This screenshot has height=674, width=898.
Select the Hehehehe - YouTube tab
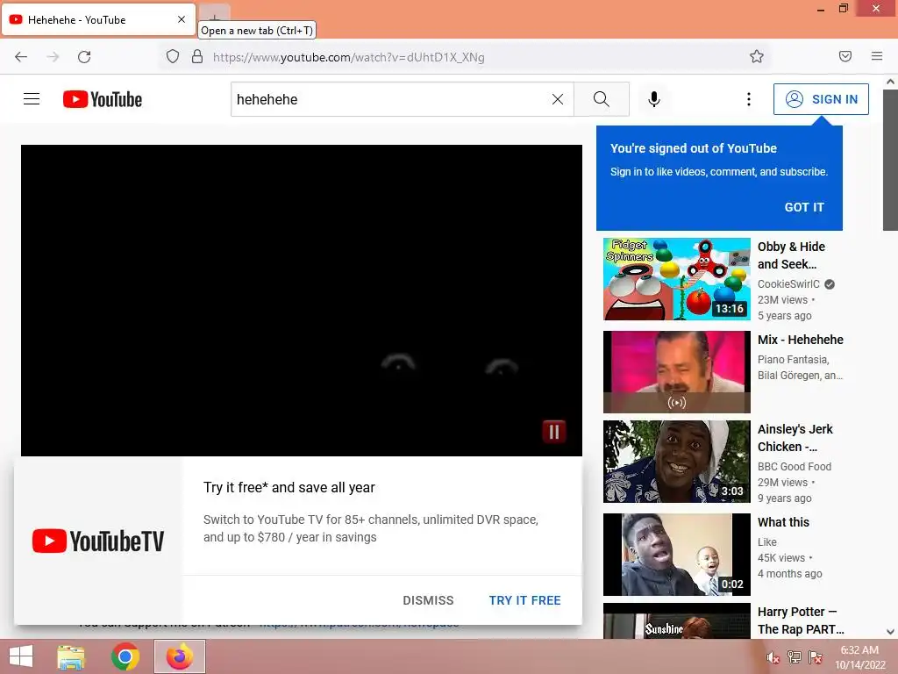coord(98,19)
